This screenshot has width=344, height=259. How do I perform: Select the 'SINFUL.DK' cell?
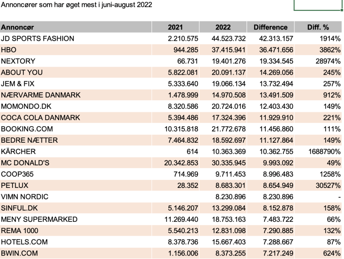tap(76, 208)
